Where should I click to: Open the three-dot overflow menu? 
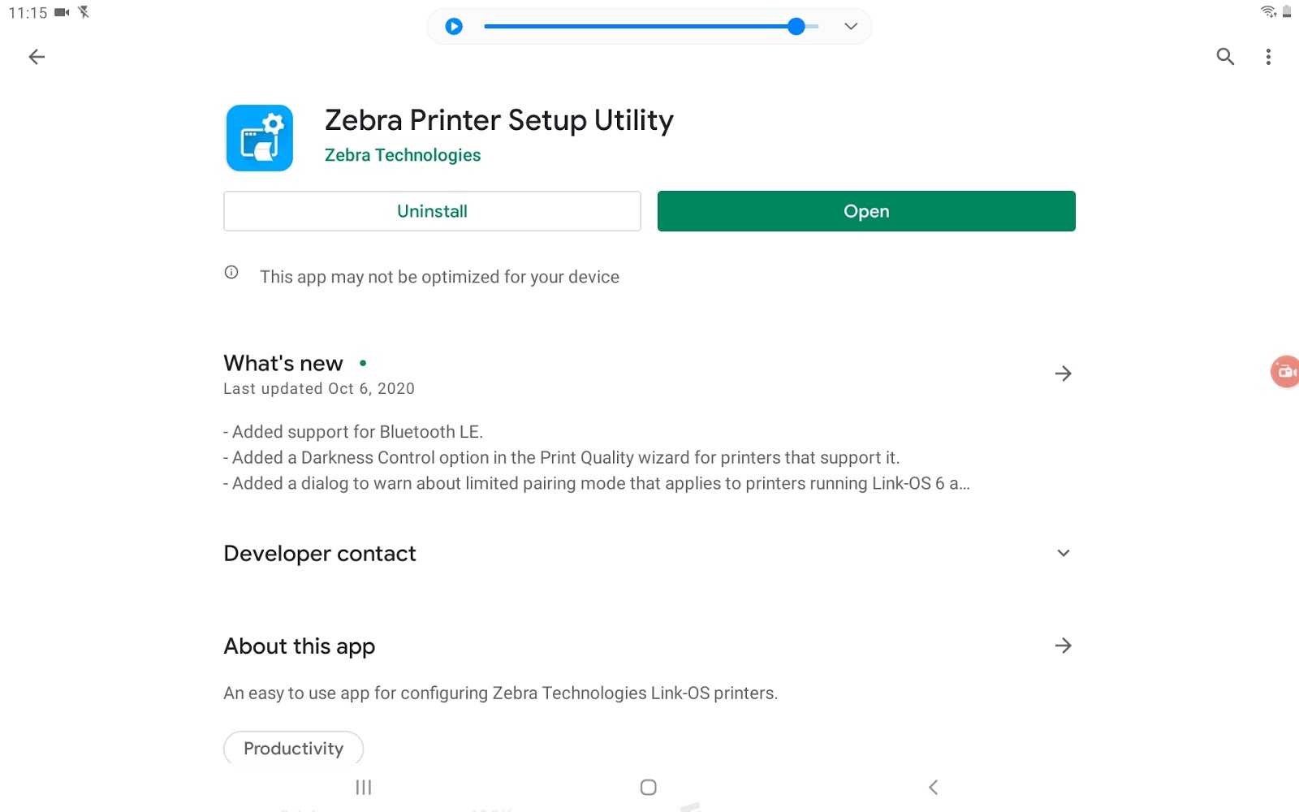click(1268, 57)
